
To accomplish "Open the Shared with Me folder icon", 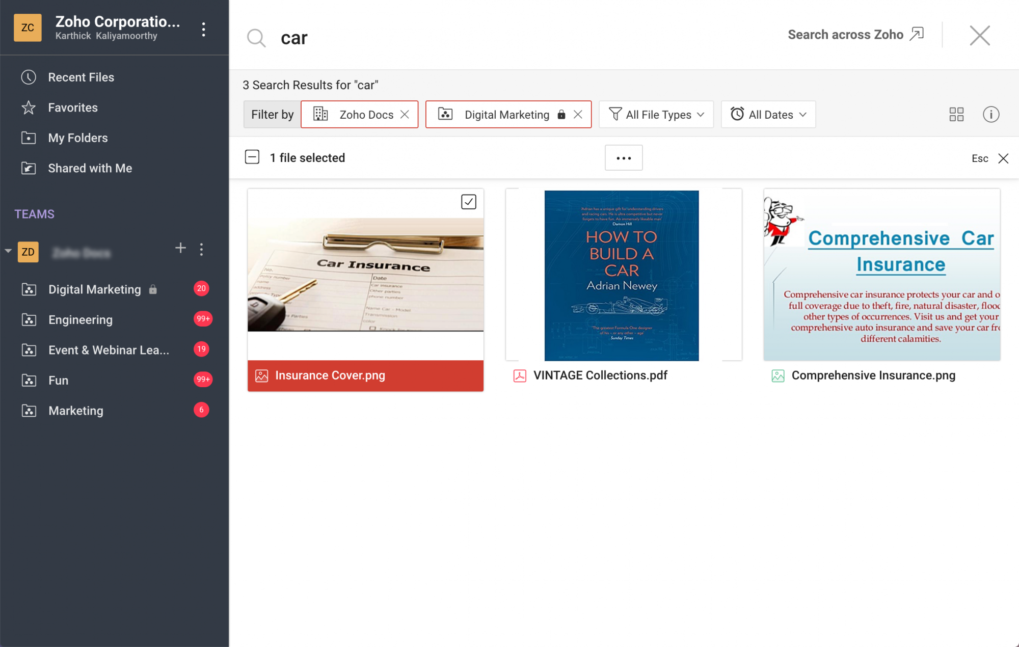I will [x=29, y=168].
